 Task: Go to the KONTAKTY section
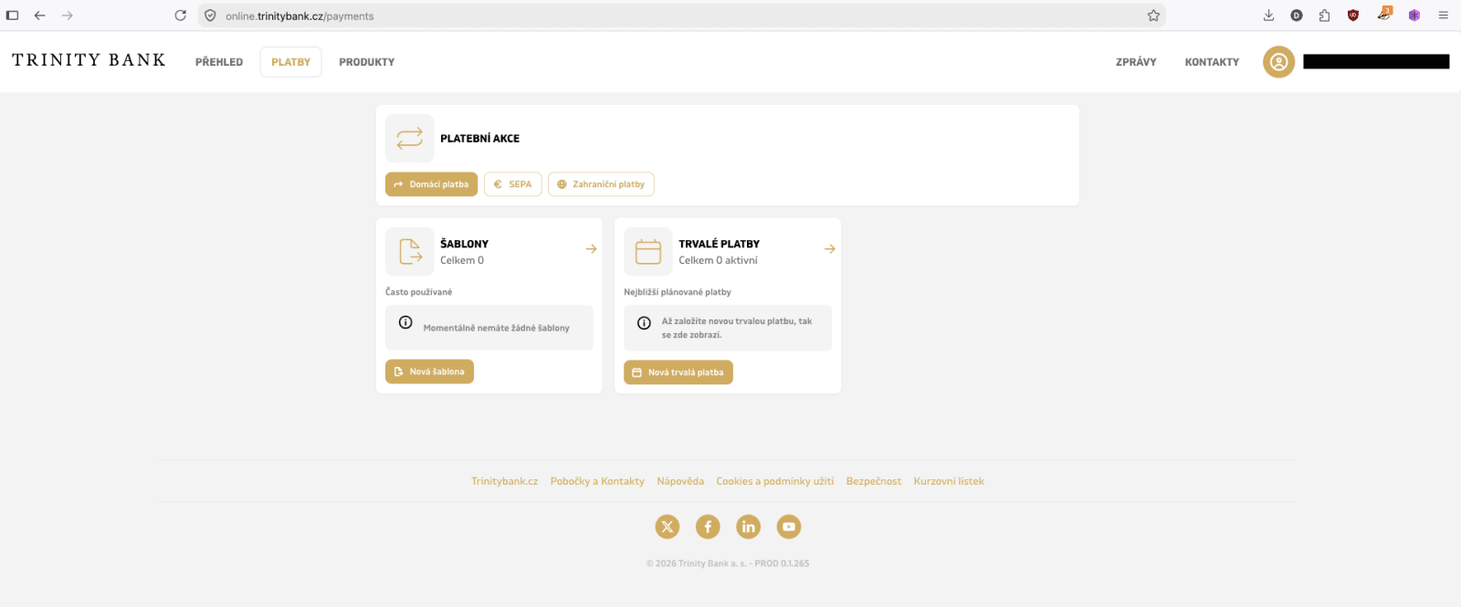(1212, 62)
